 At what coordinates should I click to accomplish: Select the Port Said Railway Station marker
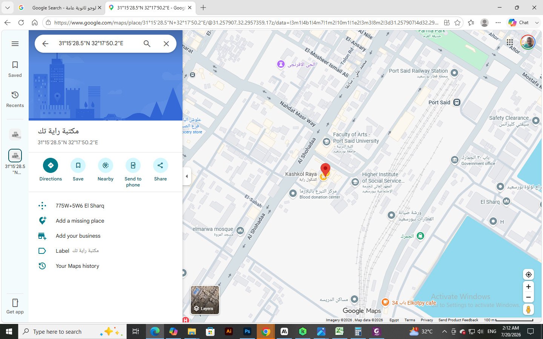click(x=454, y=73)
